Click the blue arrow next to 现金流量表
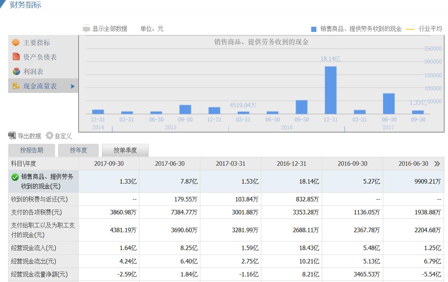The width and height of the screenshot is (448, 282). 72,86
